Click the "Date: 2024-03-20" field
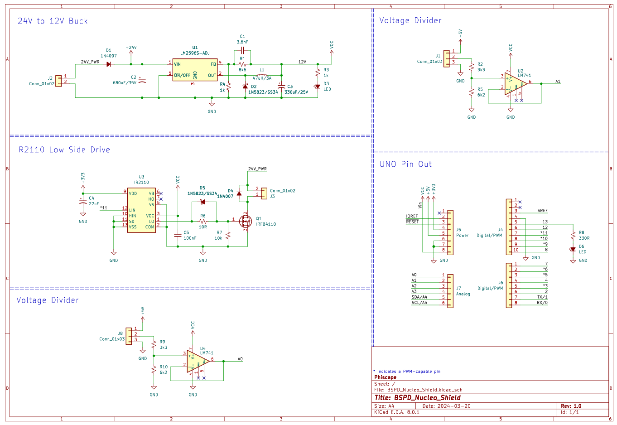The image size is (617, 425). tap(446, 406)
